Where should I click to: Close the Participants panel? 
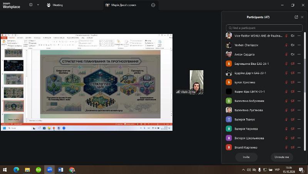click(x=302, y=17)
